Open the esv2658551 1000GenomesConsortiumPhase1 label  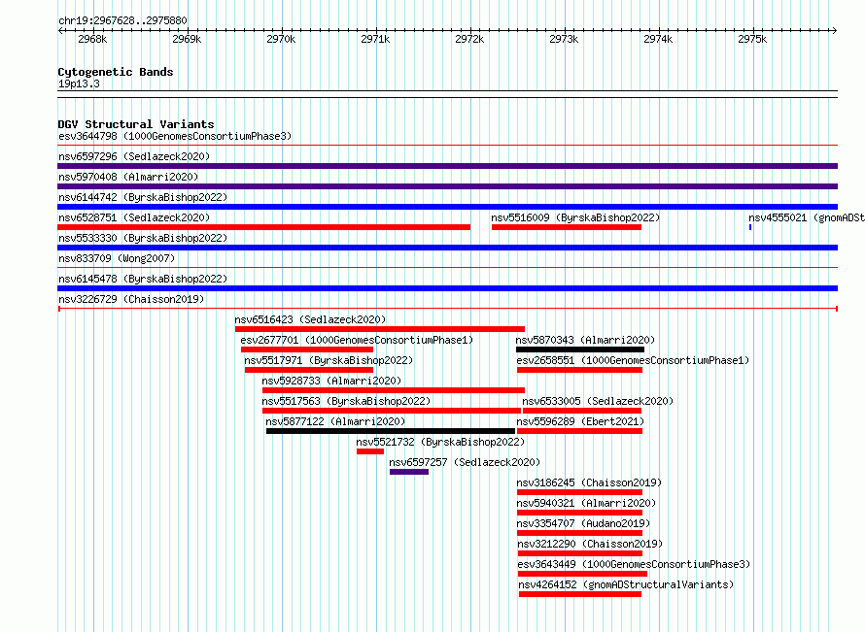[x=634, y=360]
